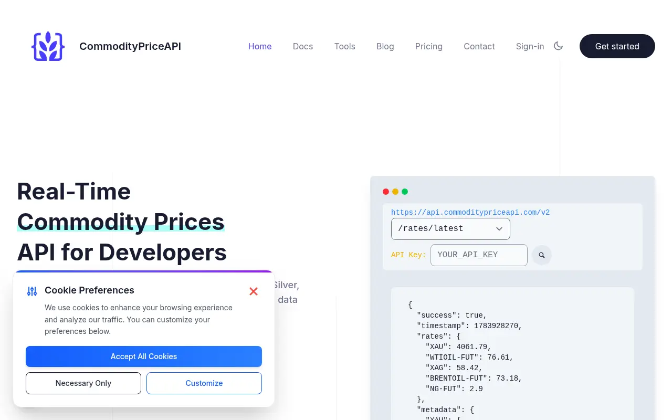Toggle dark mode with moon icon
The height and width of the screenshot is (420, 672).
tap(558, 46)
